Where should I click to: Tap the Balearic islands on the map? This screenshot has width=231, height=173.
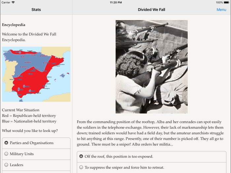point(63,76)
